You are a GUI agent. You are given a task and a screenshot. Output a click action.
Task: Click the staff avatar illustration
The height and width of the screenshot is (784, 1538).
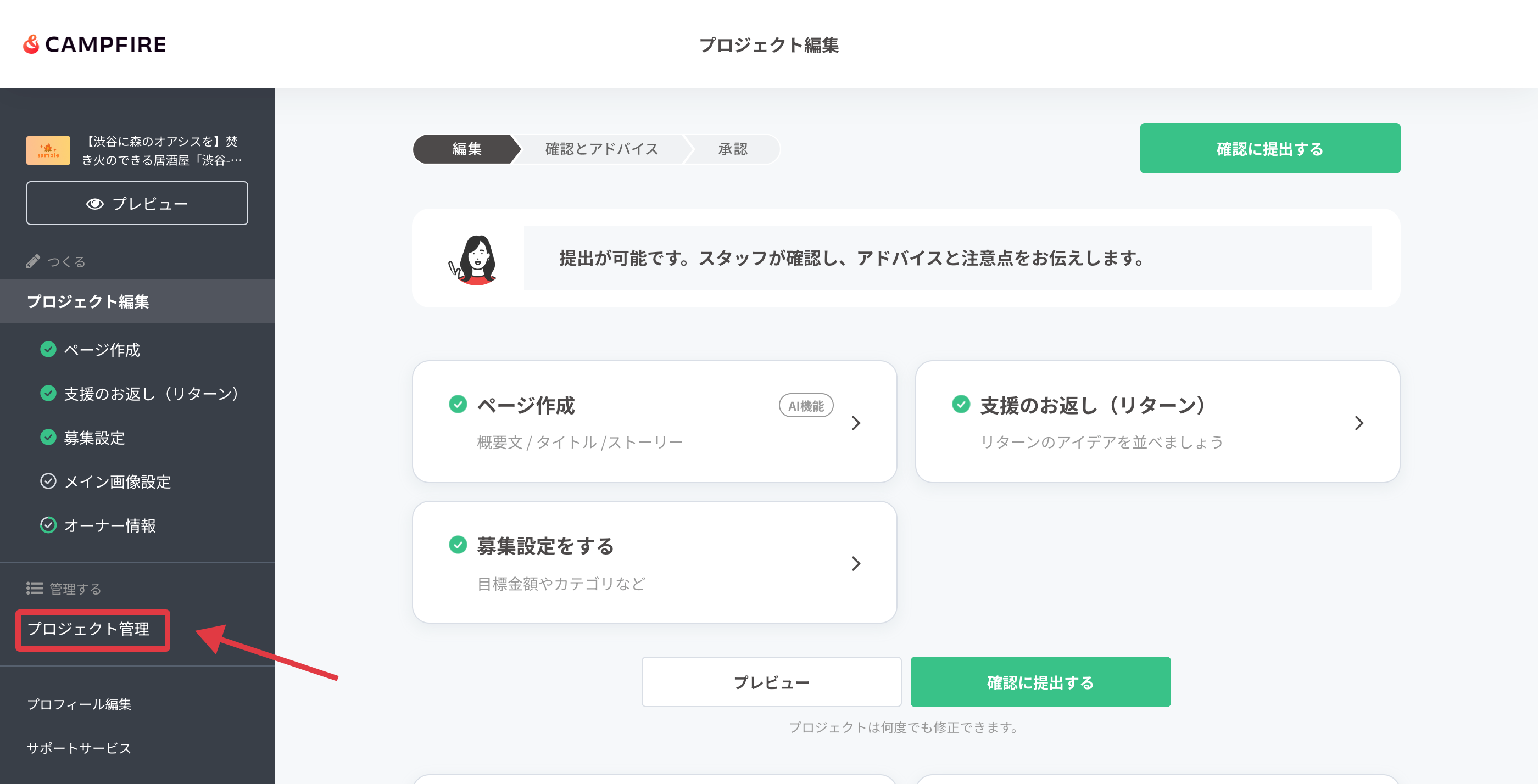click(475, 260)
